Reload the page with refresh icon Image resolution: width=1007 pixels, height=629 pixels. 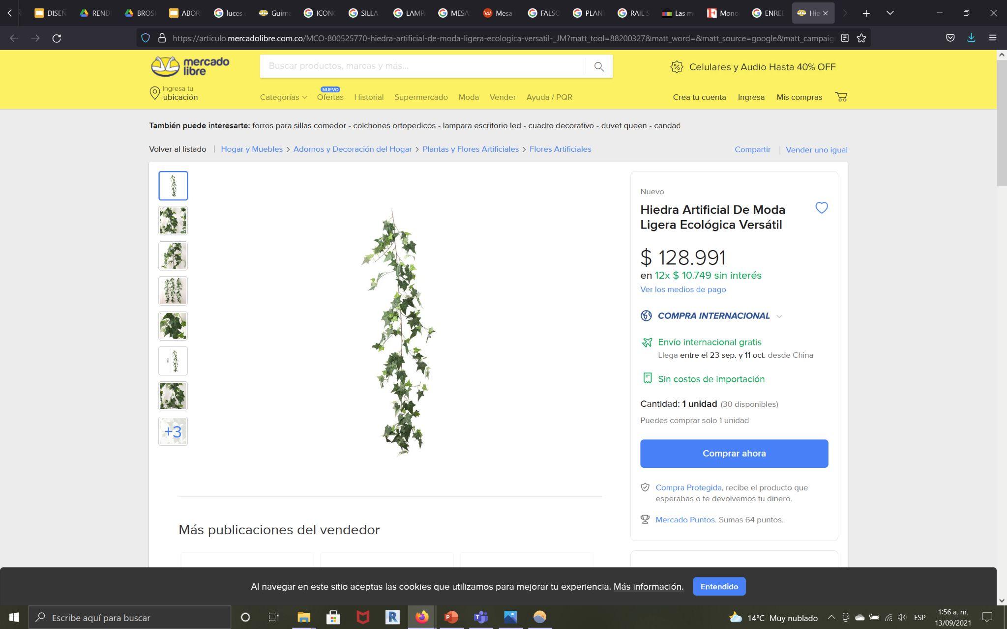point(57,38)
